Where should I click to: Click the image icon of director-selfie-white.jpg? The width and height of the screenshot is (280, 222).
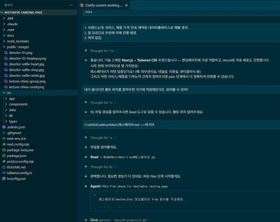[x=6, y=75]
